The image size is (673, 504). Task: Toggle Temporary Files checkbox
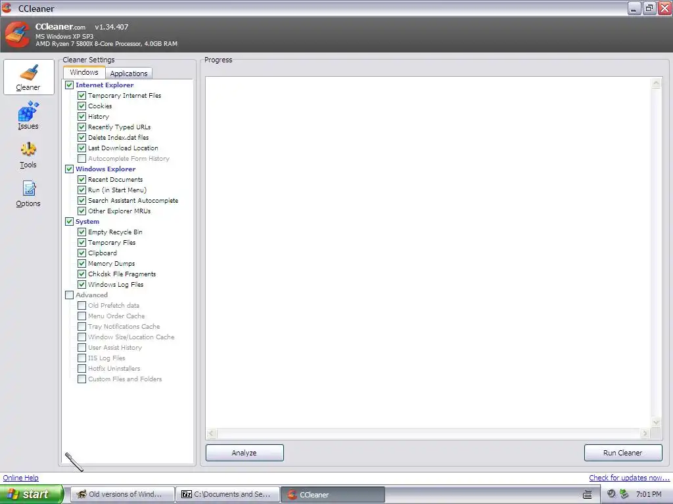pos(81,242)
